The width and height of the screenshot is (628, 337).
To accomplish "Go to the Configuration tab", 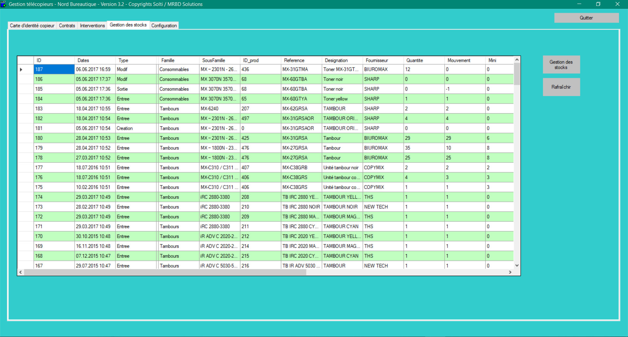I will click(x=164, y=26).
